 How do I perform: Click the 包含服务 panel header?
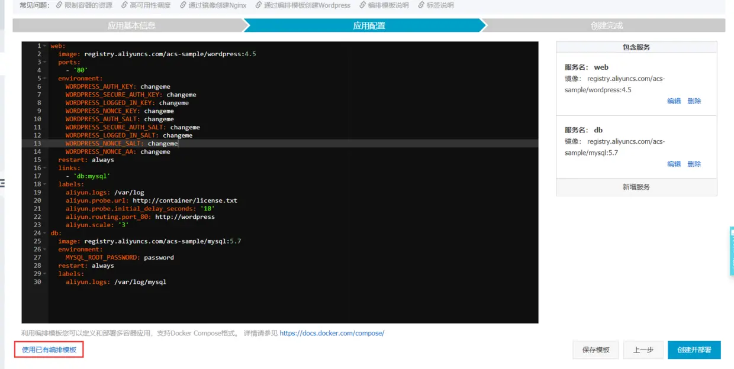pos(636,47)
